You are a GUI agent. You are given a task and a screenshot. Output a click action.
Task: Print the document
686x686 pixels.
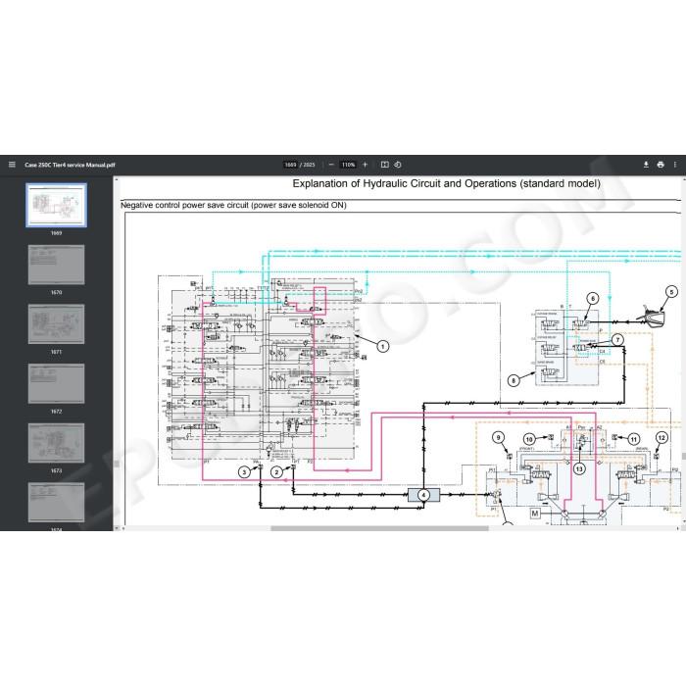pos(661,165)
